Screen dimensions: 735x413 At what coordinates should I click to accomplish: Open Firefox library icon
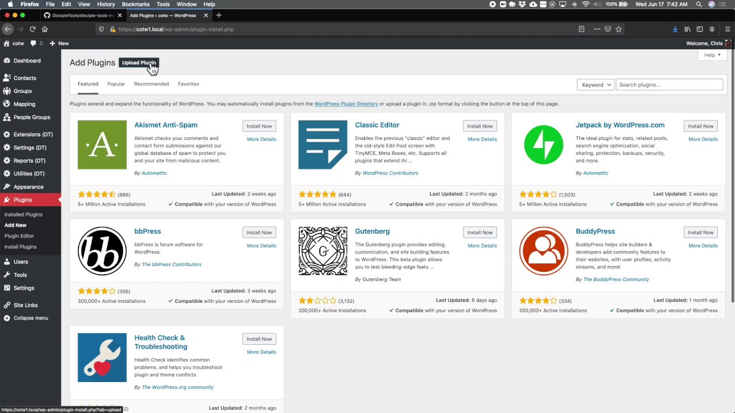pos(687,29)
